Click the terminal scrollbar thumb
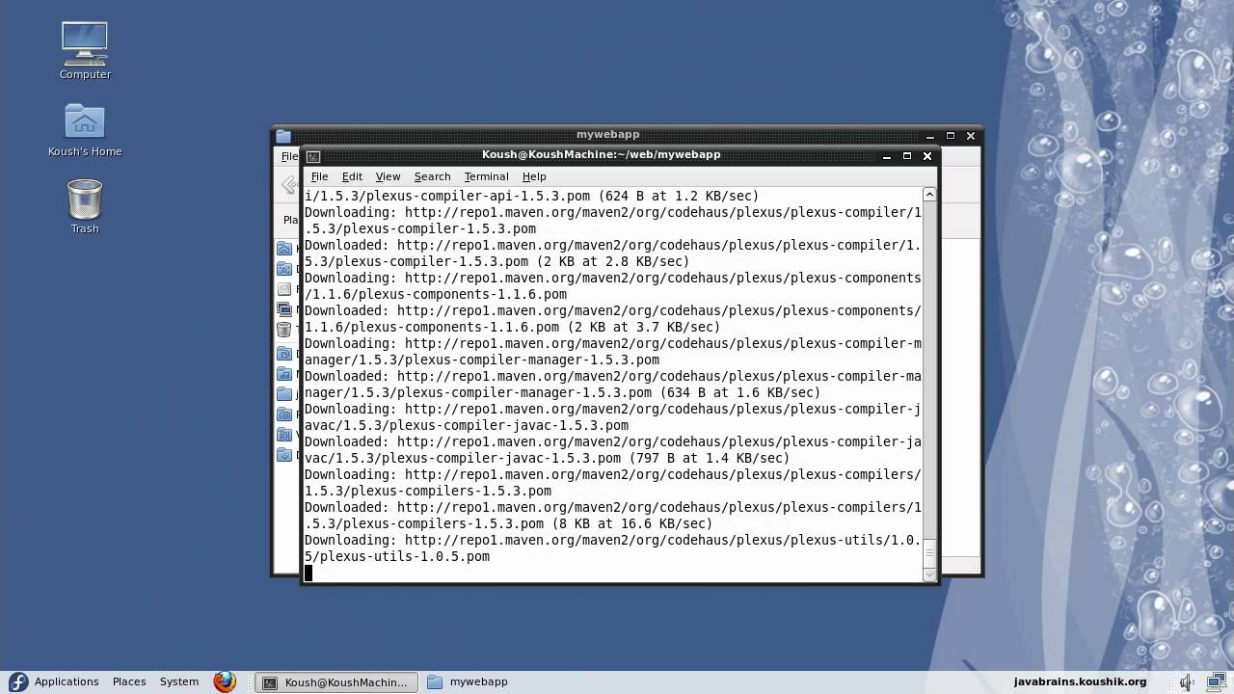 (929, 552)
